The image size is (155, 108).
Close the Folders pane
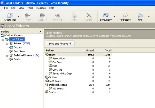click(40, 31)
